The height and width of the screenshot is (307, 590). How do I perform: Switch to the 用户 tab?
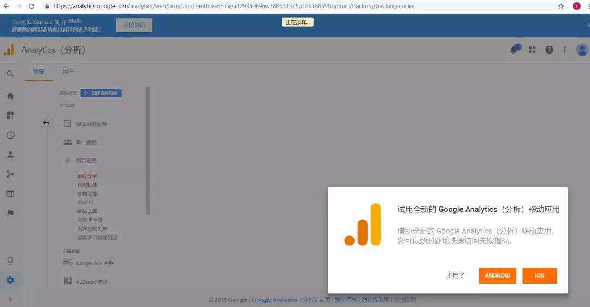click(x=68, y=72)
